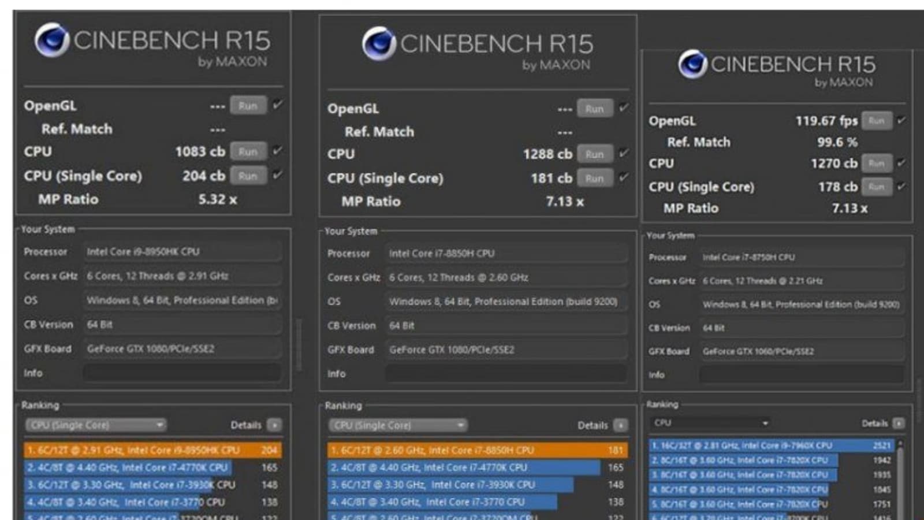924x520 pixels.
Task: Toggle the OpenGL checkbox in the i7-8850H window
Action: coord(624,107)
